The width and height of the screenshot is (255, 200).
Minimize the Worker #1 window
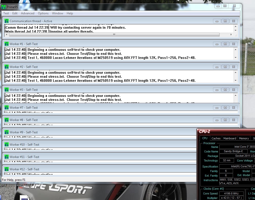(217, 44)
